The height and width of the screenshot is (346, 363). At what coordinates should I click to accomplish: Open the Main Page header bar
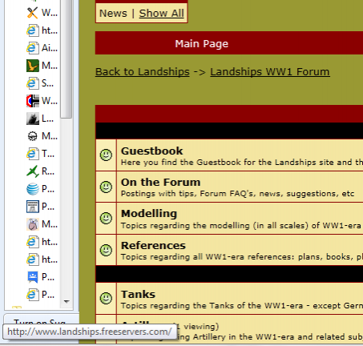point(229,43)
